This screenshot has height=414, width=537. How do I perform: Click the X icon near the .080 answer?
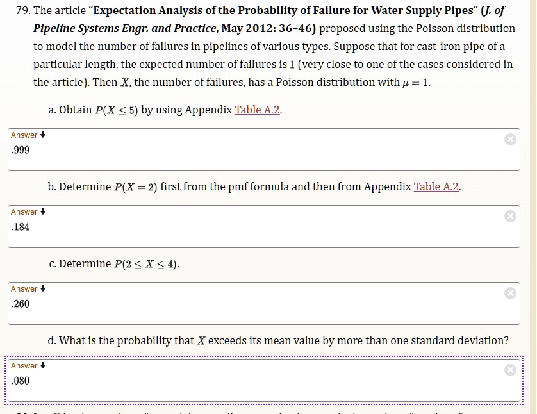(x=510, y=369)
